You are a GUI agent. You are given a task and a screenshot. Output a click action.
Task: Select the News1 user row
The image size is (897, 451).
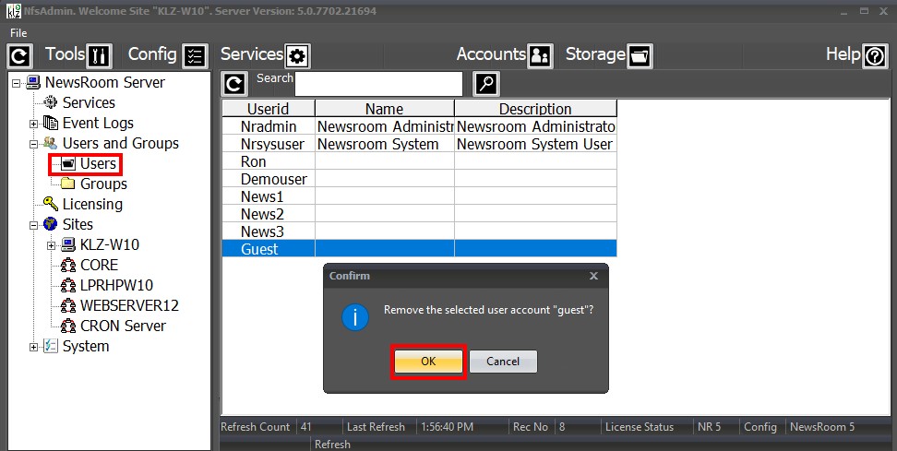point(419,196)
